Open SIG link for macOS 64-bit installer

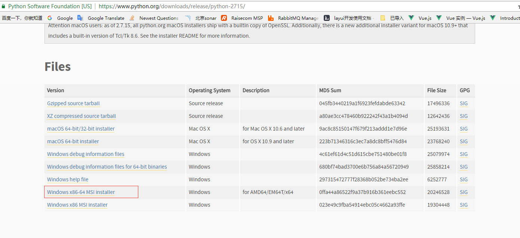(x=464, y=141)
